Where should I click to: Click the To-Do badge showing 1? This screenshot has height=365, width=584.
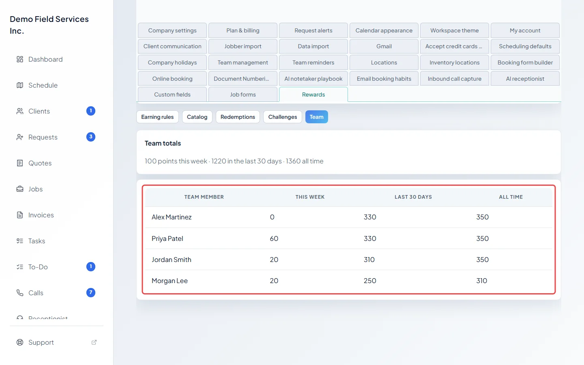(91, 266)
